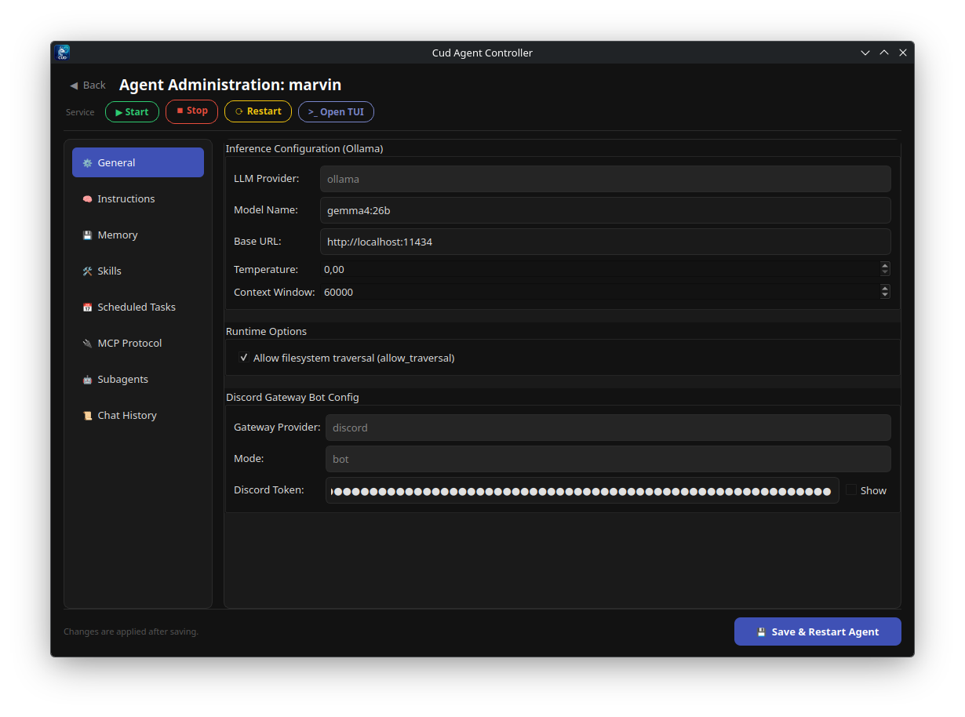Click the Runtime Options heading
The width and height of the screenshot is (965, 717).
(266, 331)
